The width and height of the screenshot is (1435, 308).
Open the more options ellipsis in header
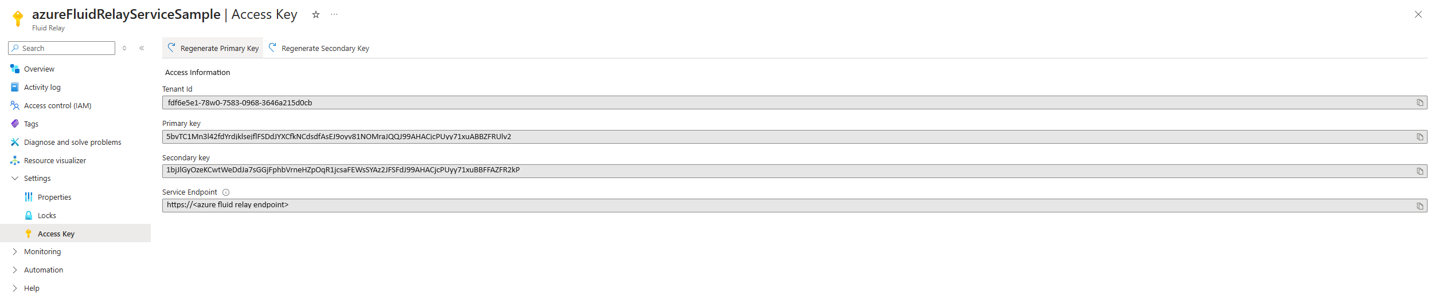334,15
